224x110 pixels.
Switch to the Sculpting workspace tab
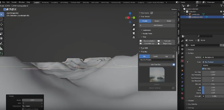54,3
